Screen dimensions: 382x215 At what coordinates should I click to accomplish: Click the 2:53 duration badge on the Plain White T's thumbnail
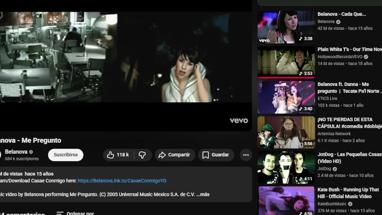306,73
